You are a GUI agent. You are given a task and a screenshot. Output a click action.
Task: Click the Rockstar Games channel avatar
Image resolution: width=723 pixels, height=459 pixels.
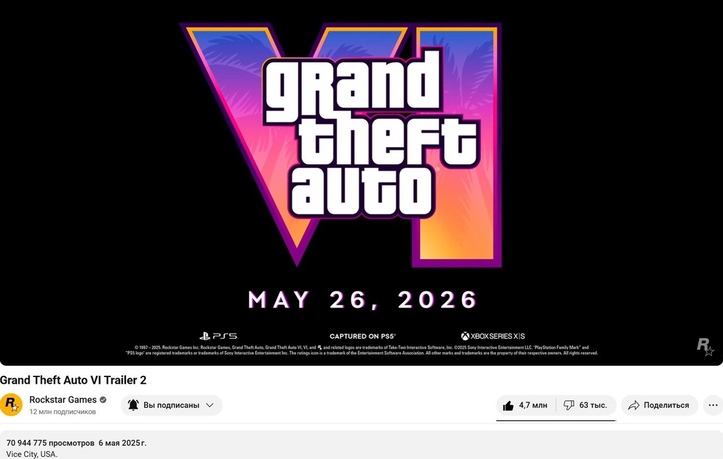click(11, 405)
